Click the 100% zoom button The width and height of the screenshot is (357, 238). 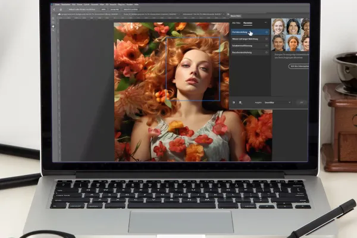coord(104,10)
